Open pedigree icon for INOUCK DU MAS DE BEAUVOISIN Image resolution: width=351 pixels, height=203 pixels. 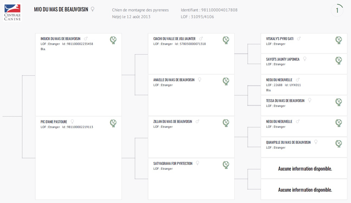pyautogui.click(x=113, y=40)
